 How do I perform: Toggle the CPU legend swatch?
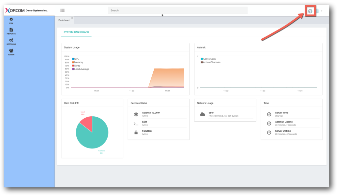point(73,59)
